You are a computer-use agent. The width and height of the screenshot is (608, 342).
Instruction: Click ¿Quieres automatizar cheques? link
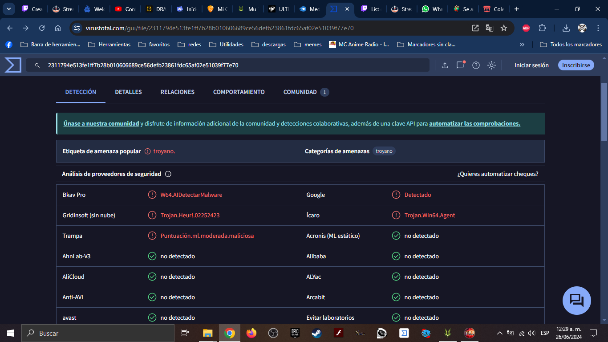point(498,174)
